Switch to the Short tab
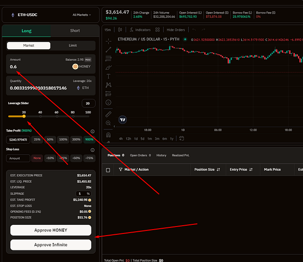 (x=75, y=31)
